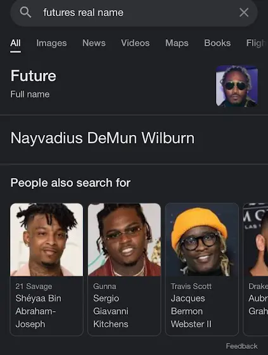Viewport: 268px width, 355px height.
Task: Open the Books tab
Action: 217,43
